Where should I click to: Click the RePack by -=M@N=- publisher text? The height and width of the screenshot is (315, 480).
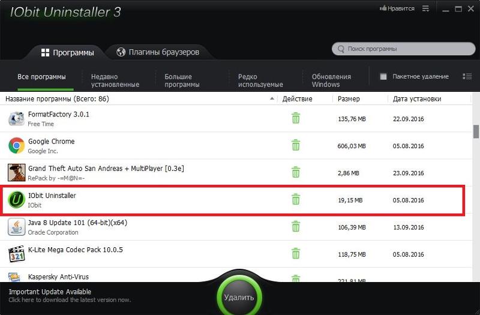pyautogui.click(x=56, y=178)
